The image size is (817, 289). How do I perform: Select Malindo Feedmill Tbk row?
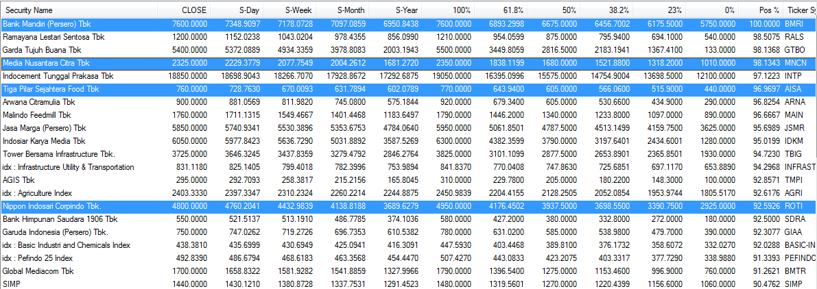409,115
